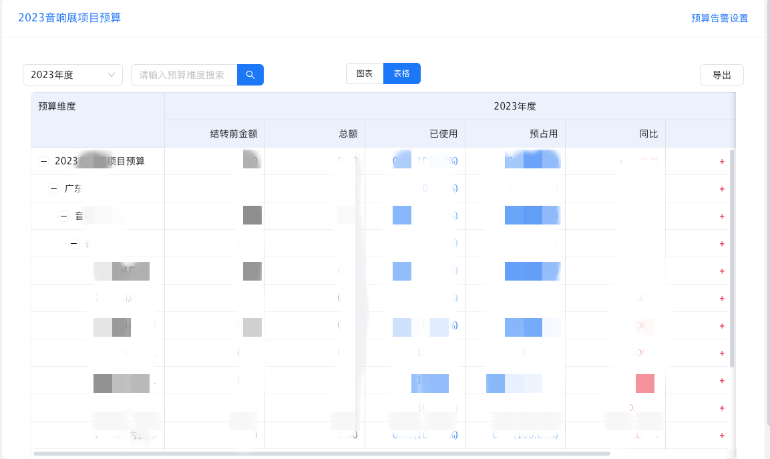This screenshot has width=770, height=459.
Task: Collapse the fourth-level tree node
Action: pyautogui.click(x=74, y=243)
